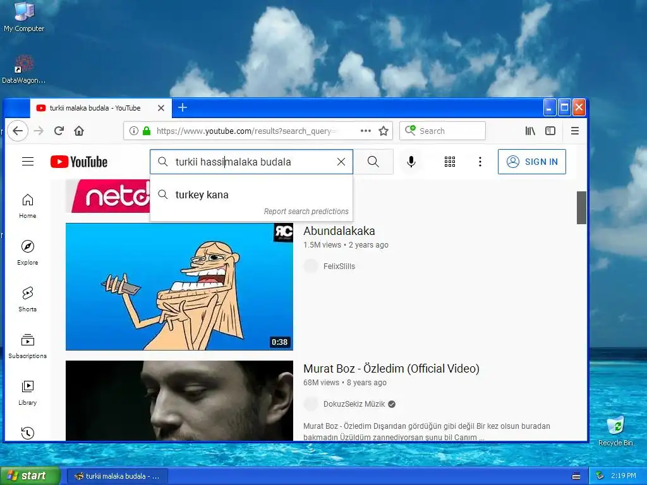Viewport: 647px width, 485px height.
Task: Open History clock icon in sidebar
Action: tap(28, 433)
